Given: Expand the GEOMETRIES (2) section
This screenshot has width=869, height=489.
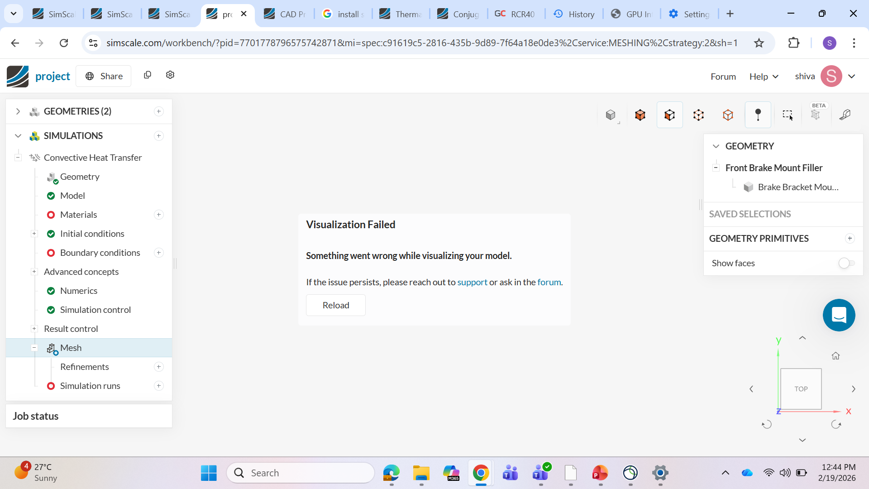Looking at the screenshot, I should (x=18, y=111).
